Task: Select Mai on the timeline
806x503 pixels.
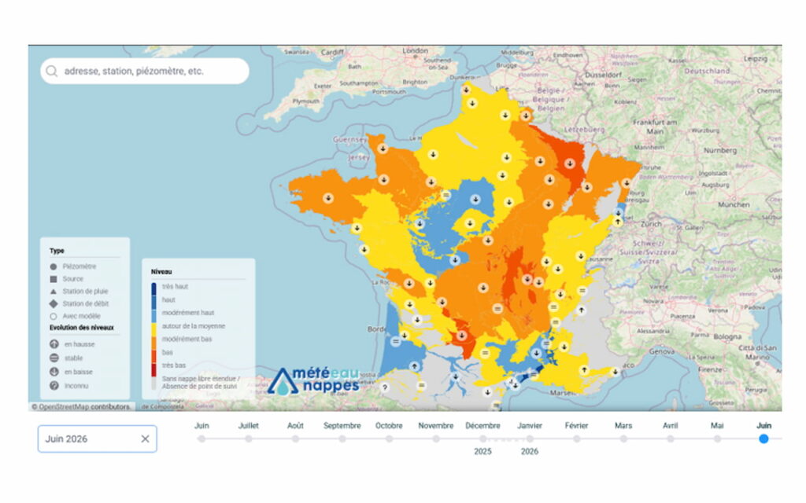Action: 717,439
